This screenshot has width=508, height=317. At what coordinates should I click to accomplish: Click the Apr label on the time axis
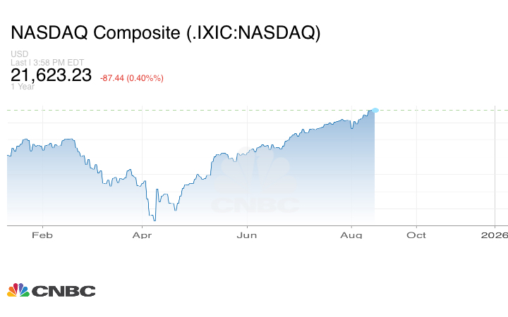click(143, 235)
